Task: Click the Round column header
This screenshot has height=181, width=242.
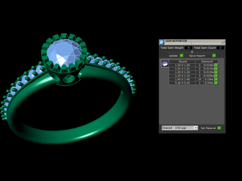Action: (x=183, y=61)
